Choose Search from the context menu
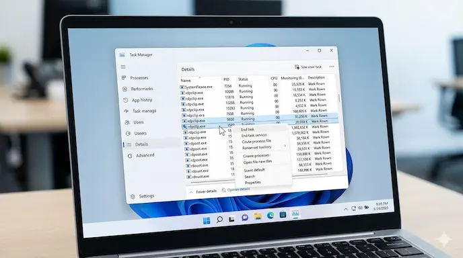This screenshot has height=258, width=463. (250, 177)
